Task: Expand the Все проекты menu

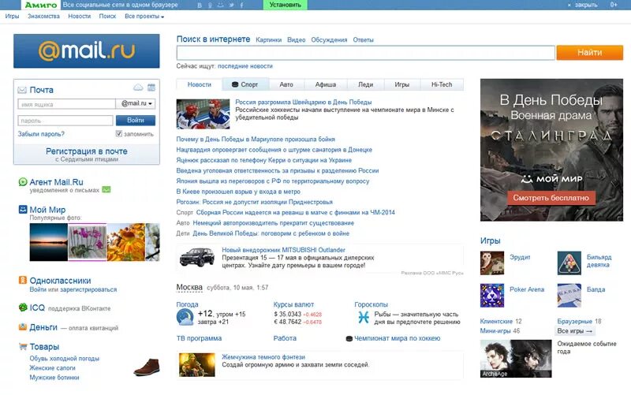Action: pyautogui.click(x=144, y=17)
